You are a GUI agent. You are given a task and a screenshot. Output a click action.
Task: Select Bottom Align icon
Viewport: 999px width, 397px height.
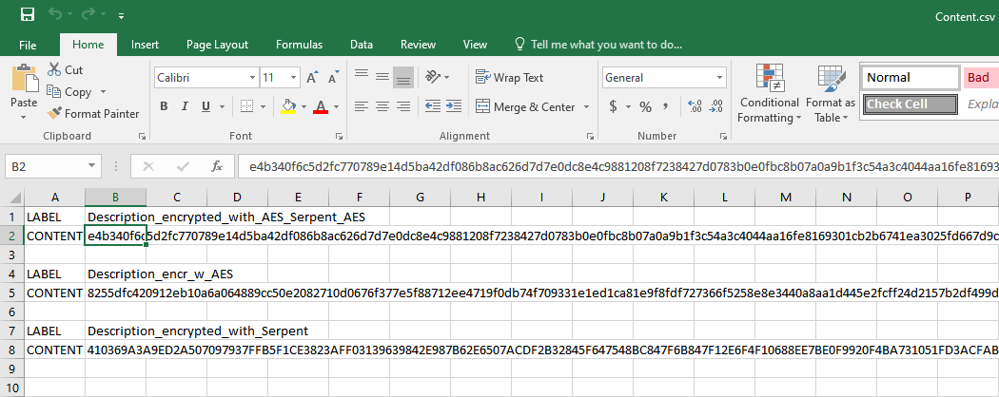(402, 78)
